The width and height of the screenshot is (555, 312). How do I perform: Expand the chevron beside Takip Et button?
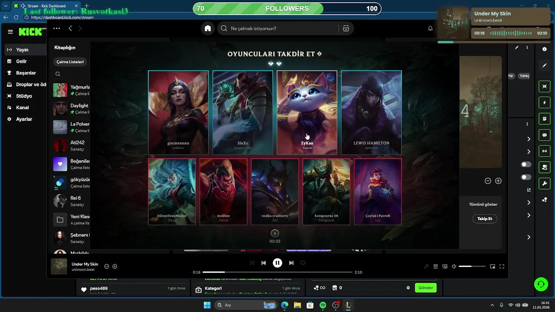click(529, 215)
